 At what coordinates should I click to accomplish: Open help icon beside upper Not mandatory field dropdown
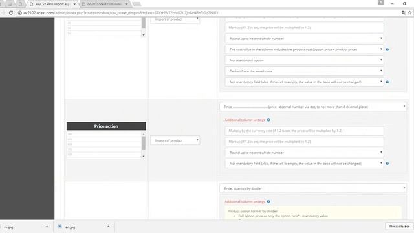[387, 82]
